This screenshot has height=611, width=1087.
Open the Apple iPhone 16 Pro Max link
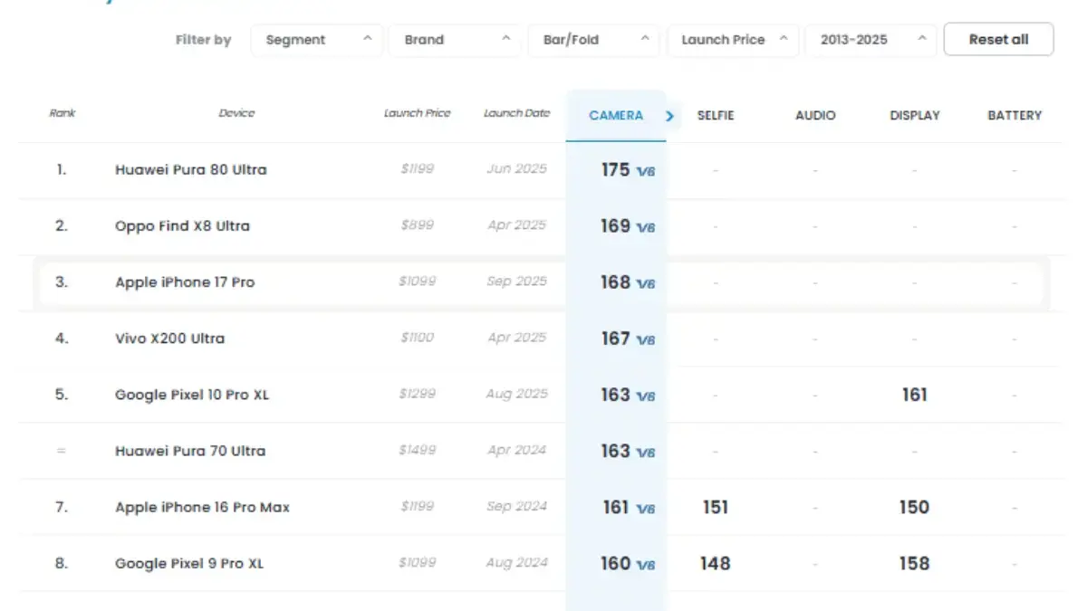pos(202,508)
